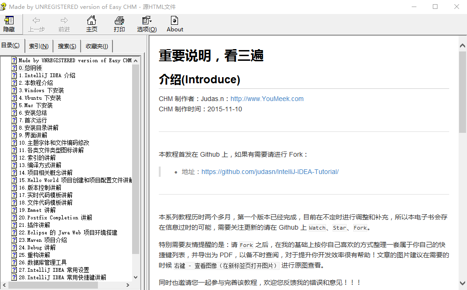The image size is (467, 290).
Task: Select 1.IntelliJ IDEA 介绍 in contents tree
Action: click(x=47, y=75)
